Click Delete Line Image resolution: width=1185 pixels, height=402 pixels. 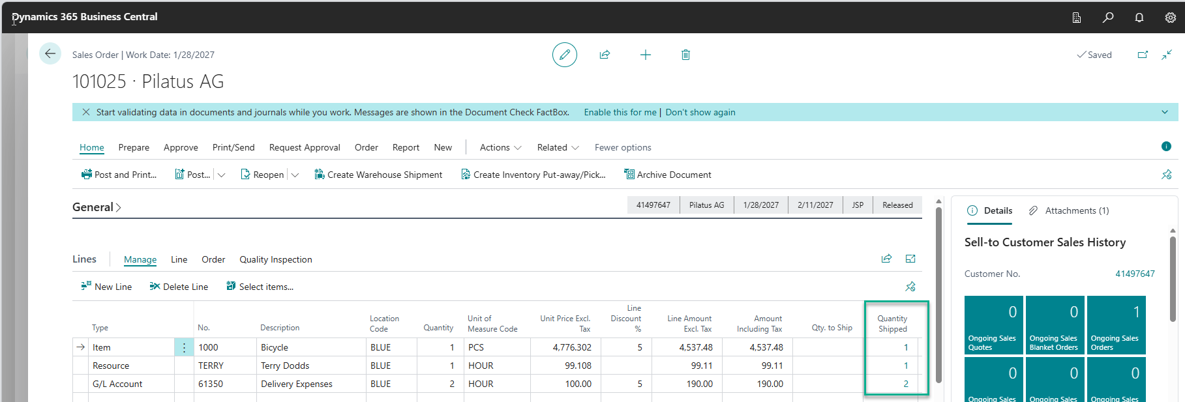(179, 287)
